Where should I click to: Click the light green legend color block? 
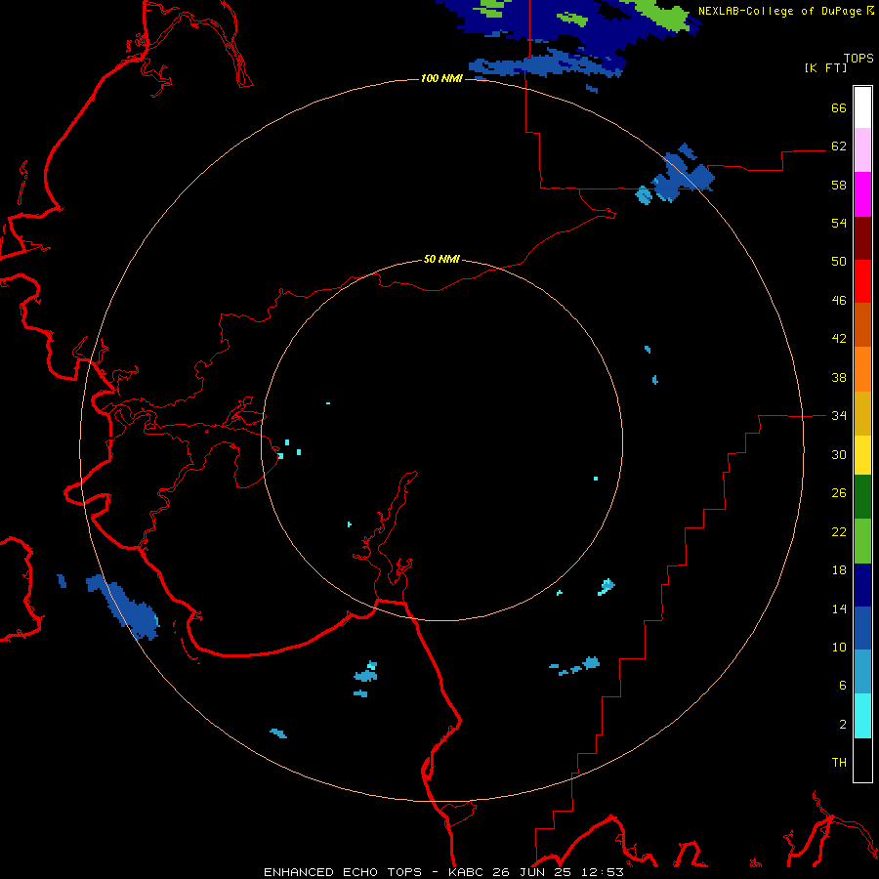pos(862,541)
